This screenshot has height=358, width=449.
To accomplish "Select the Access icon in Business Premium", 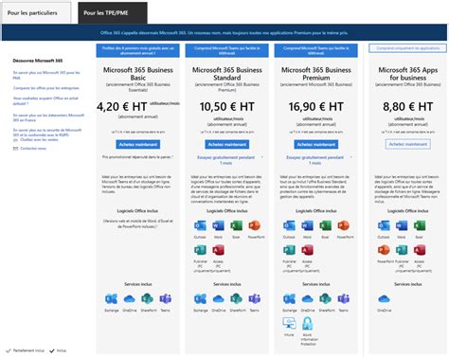I will point(307,250).
